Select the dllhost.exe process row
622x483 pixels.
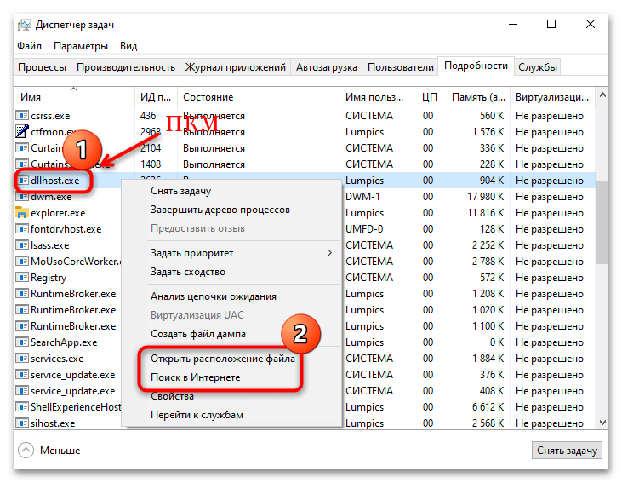point(305,181)
